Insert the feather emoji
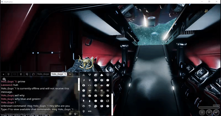The height and width of the screenshot is (116, 221). [x=84, y=80]
